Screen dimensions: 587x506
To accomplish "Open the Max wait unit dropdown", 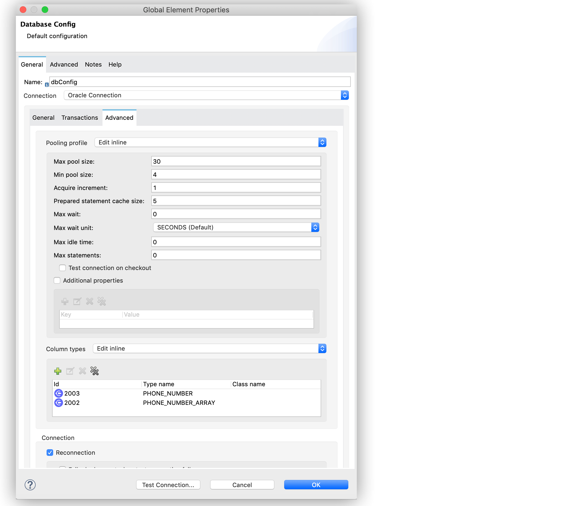I will [x=315, y=227].
